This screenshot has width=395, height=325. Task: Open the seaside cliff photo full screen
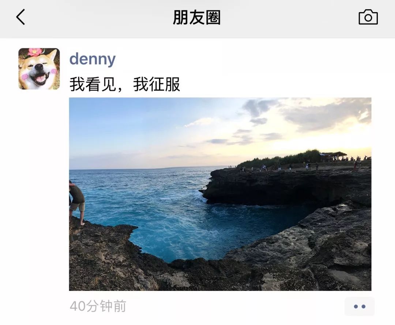220,194
